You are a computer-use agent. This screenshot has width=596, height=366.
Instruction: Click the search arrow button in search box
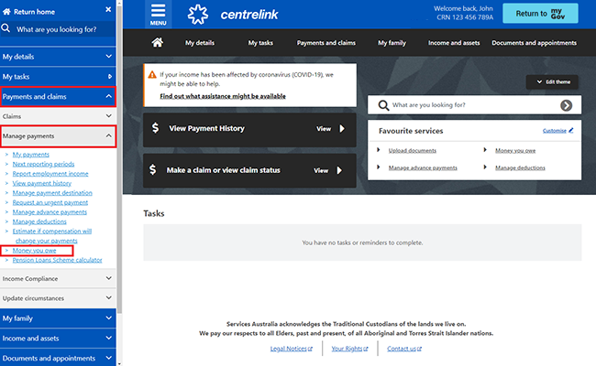566,105
